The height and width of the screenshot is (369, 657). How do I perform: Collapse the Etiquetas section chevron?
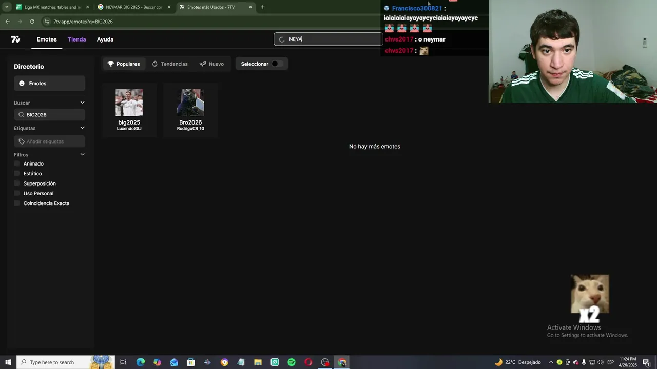coord(82,128)
